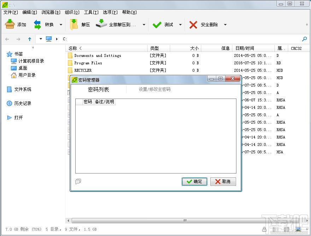Viewport: 311px width, 236px height.
Task: Expand the breadcrumb arrow before C:
Action: pos(57,39)
